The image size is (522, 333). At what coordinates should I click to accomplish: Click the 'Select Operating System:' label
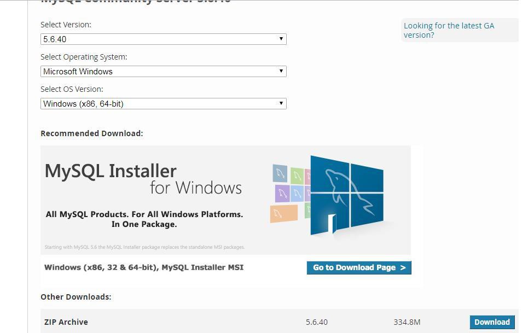click(x=84, y=57)
